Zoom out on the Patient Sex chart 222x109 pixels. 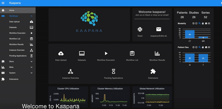point(196,47)
